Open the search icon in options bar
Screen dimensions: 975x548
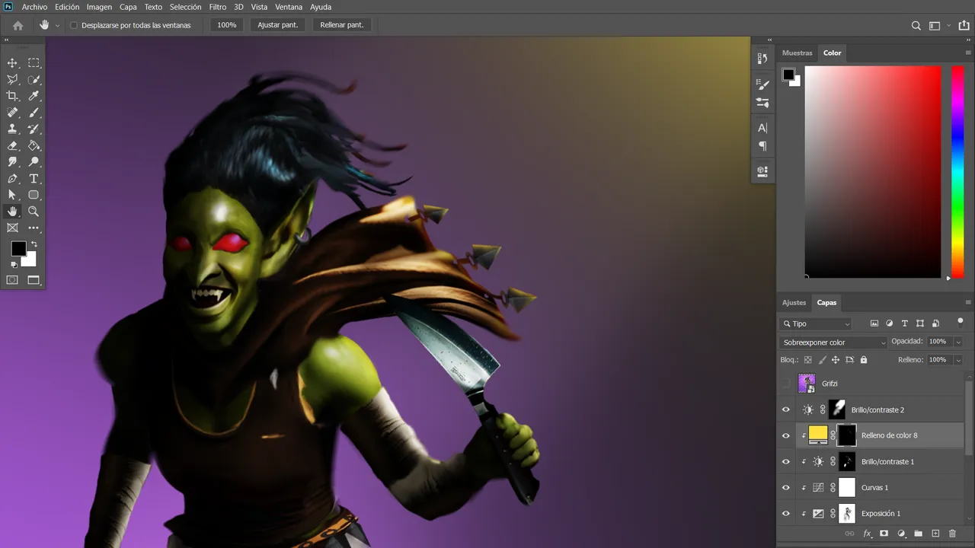tap(916, 25)
